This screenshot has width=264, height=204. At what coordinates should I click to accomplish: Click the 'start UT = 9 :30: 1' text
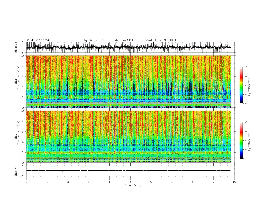point(161,40)
